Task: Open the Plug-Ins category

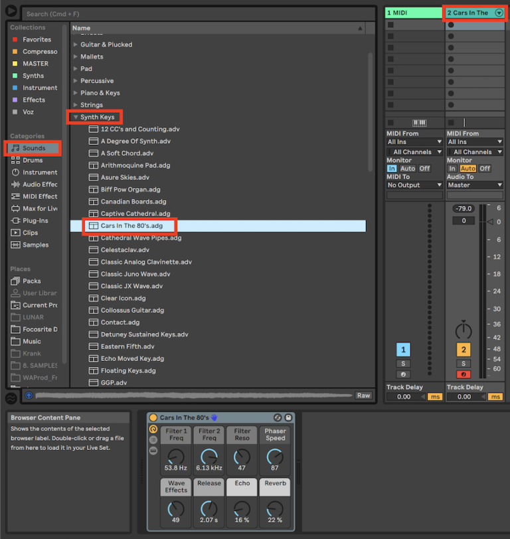Action: (x=30, y=221)
